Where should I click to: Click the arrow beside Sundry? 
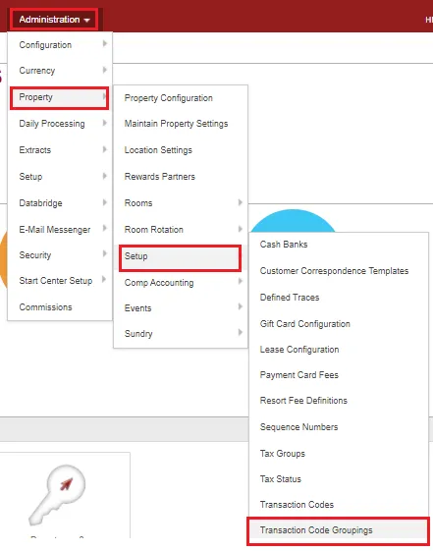[x=241, y=332]
